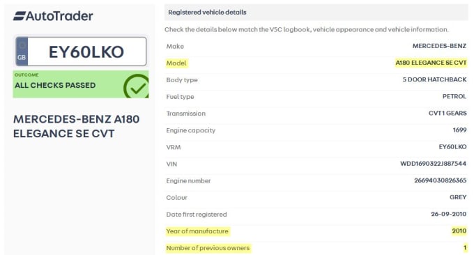This screenshot has height=255, width=474.
Task: Click the engine number 26694030826365
Action: [440, 180]
